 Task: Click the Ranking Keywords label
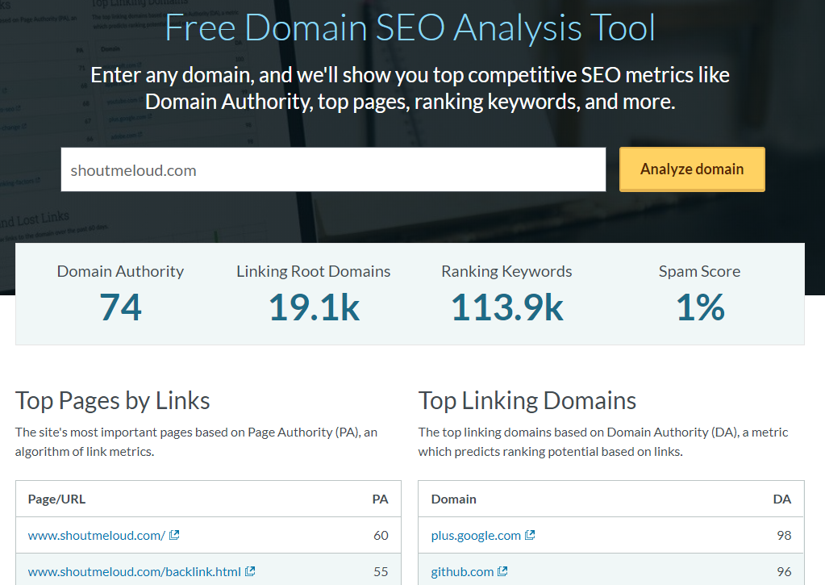coord(506,271)
